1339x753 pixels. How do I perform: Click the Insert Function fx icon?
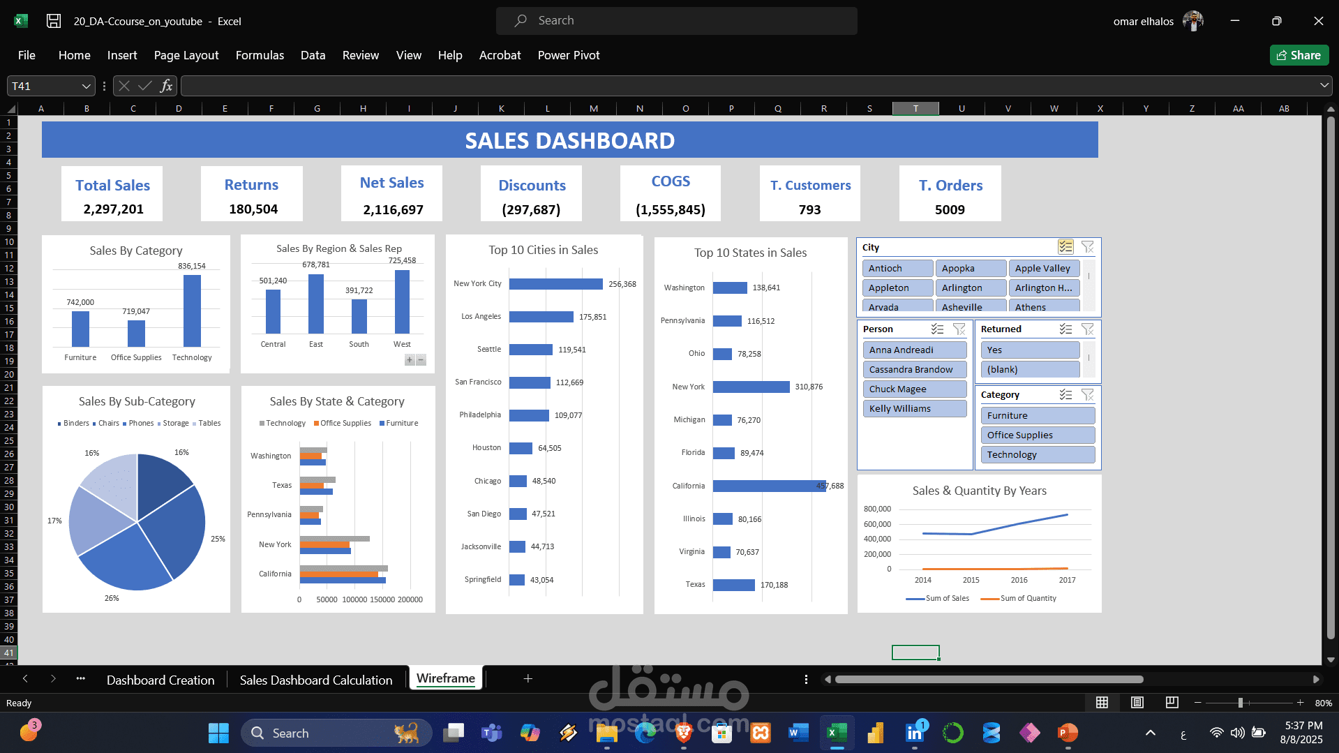point(166,86)
